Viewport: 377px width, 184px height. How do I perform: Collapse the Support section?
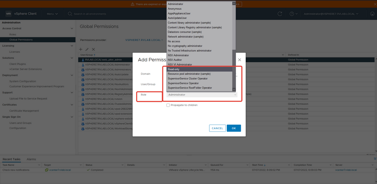(72, 92)
